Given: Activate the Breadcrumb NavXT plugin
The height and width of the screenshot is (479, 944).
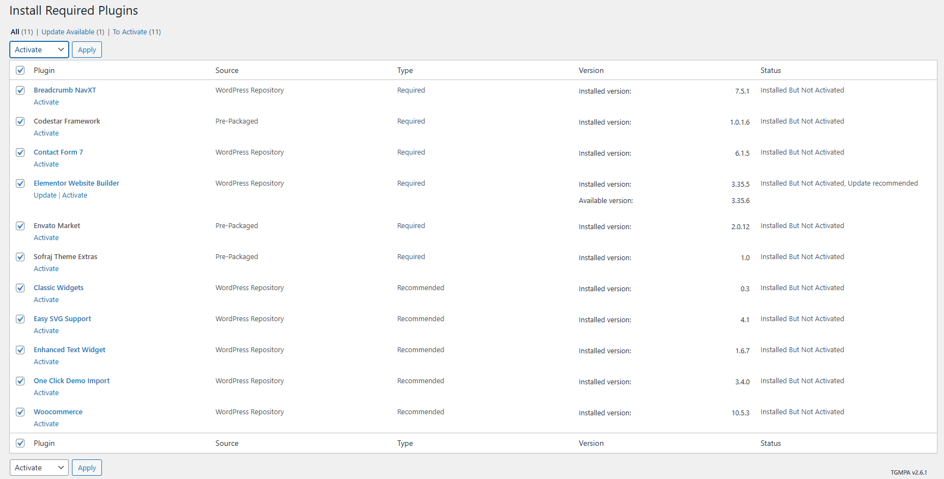Looking at the screenshot, I should pyautogui.click(x=46, y=102).
